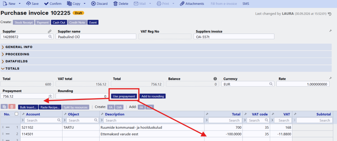Click the copy rows icon
The width and height of the screenshot is (337, 141).
coord(4,107)
